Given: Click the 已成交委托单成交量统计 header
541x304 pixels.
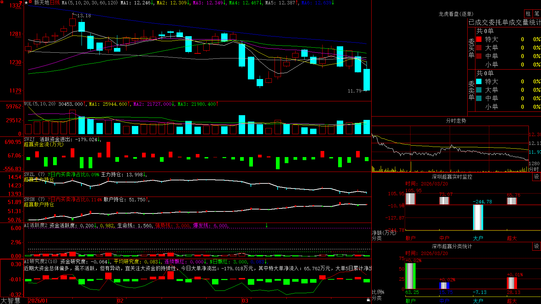Looking at the screenshot, I should (504, 22).
